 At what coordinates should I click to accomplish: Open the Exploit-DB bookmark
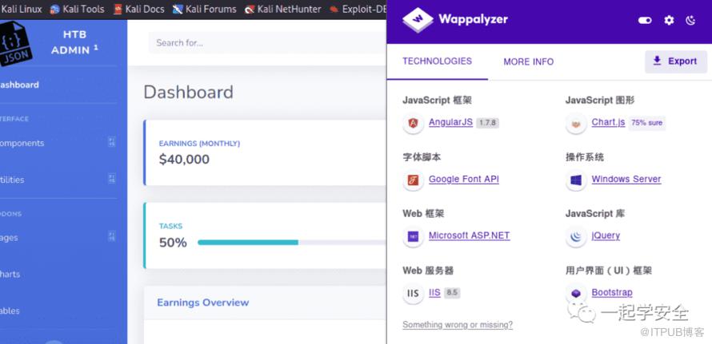[x=358, y=9]
